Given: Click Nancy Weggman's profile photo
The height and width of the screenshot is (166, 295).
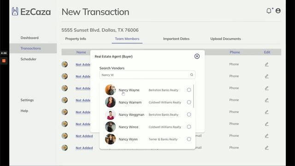Looking at the screenshot, I should tap(110, 114).
